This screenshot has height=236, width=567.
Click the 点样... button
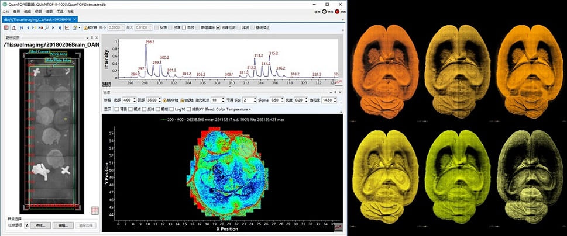click(40, 225)
